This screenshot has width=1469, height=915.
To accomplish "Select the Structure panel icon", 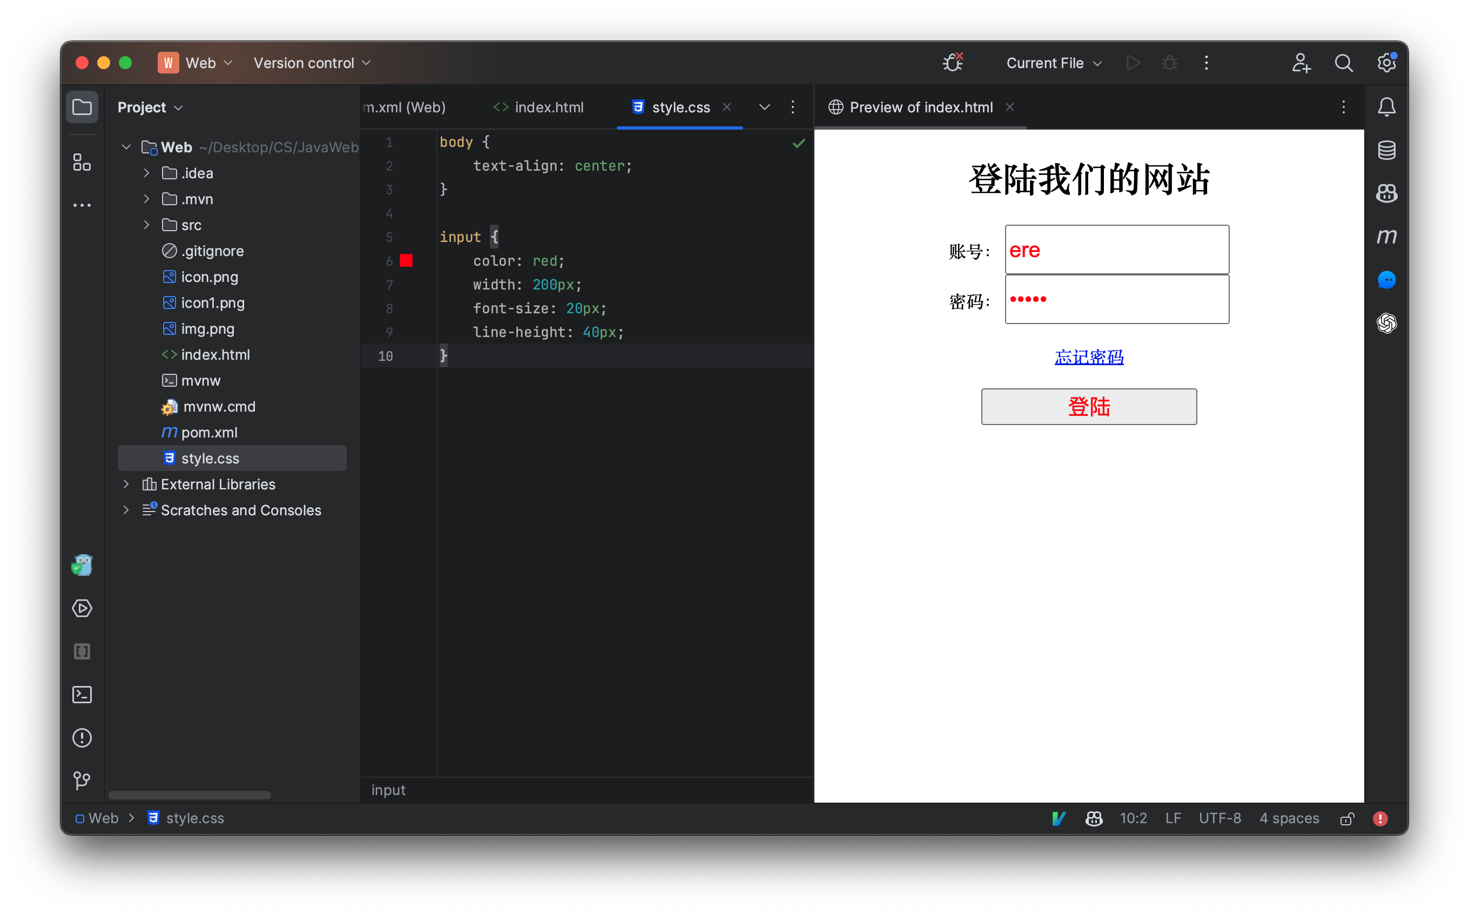I will (82, 162).
